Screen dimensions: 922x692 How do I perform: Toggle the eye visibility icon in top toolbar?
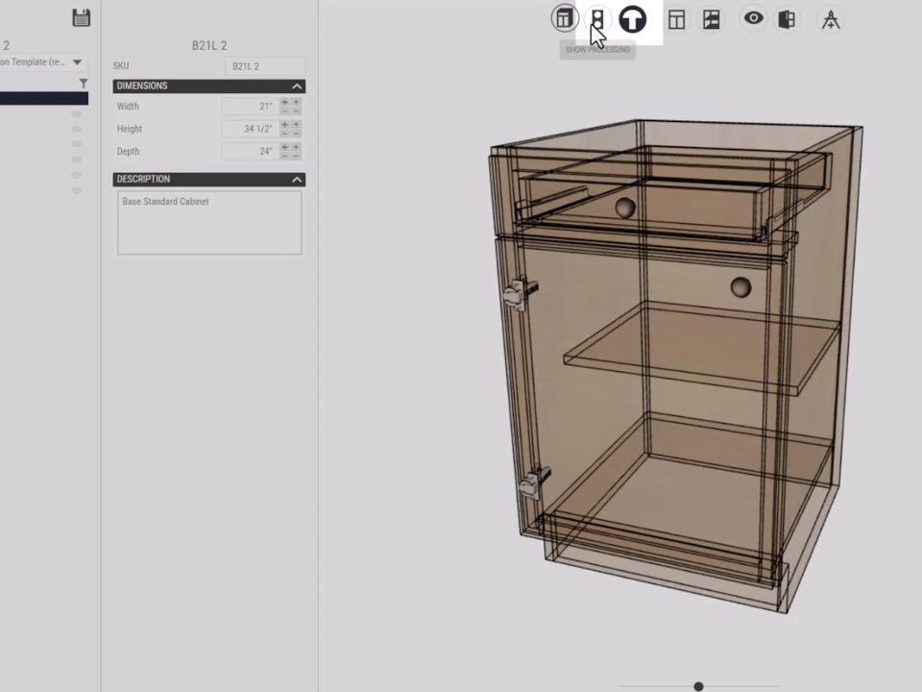point(754,18)
